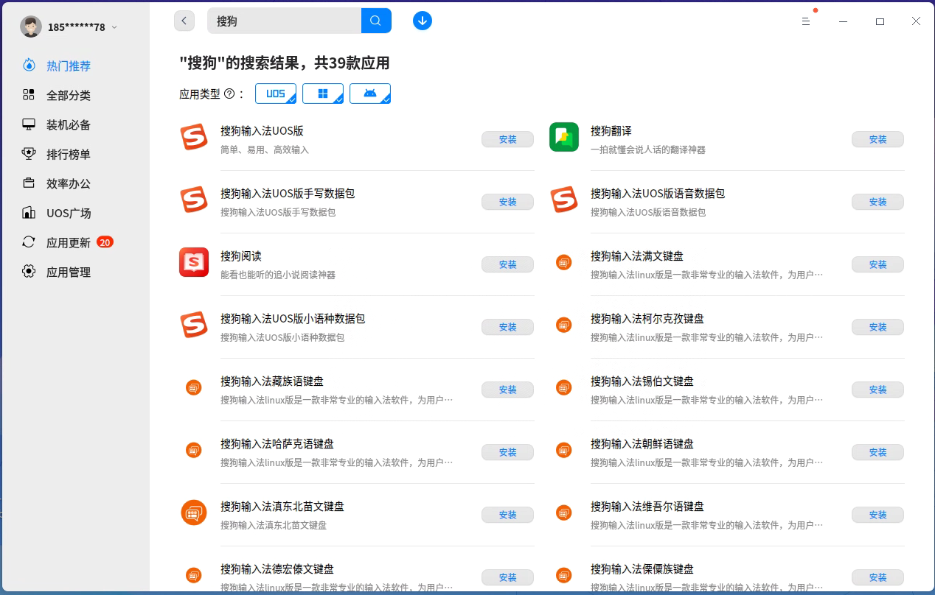Open the 搜狗输入法朝鲜语键盘 title text

point(642,444)
